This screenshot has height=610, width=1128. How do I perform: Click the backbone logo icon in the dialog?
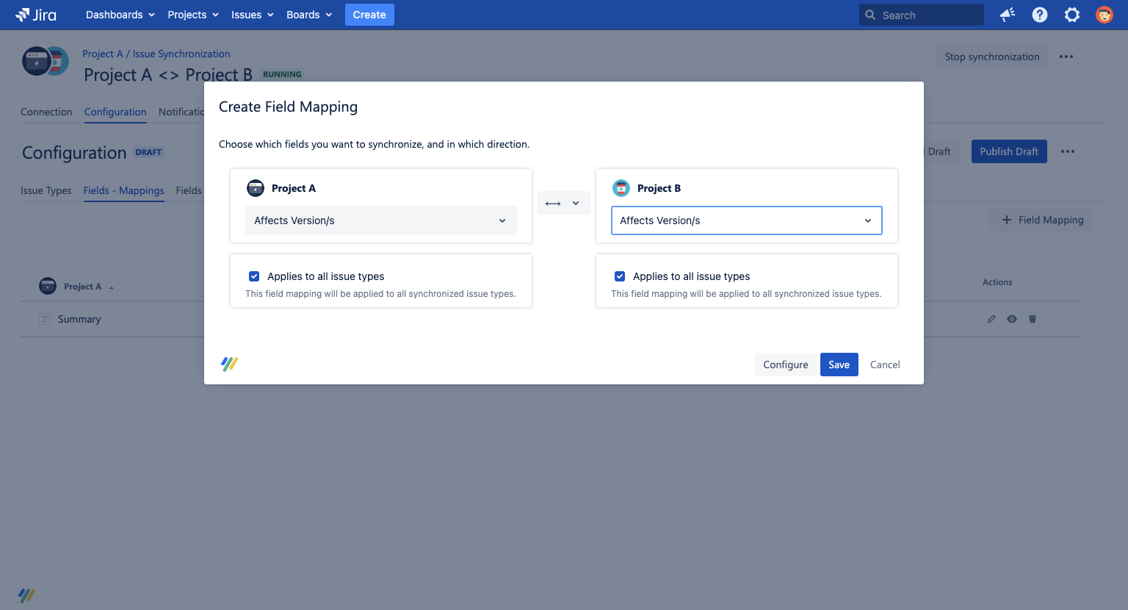pos(230,364)
